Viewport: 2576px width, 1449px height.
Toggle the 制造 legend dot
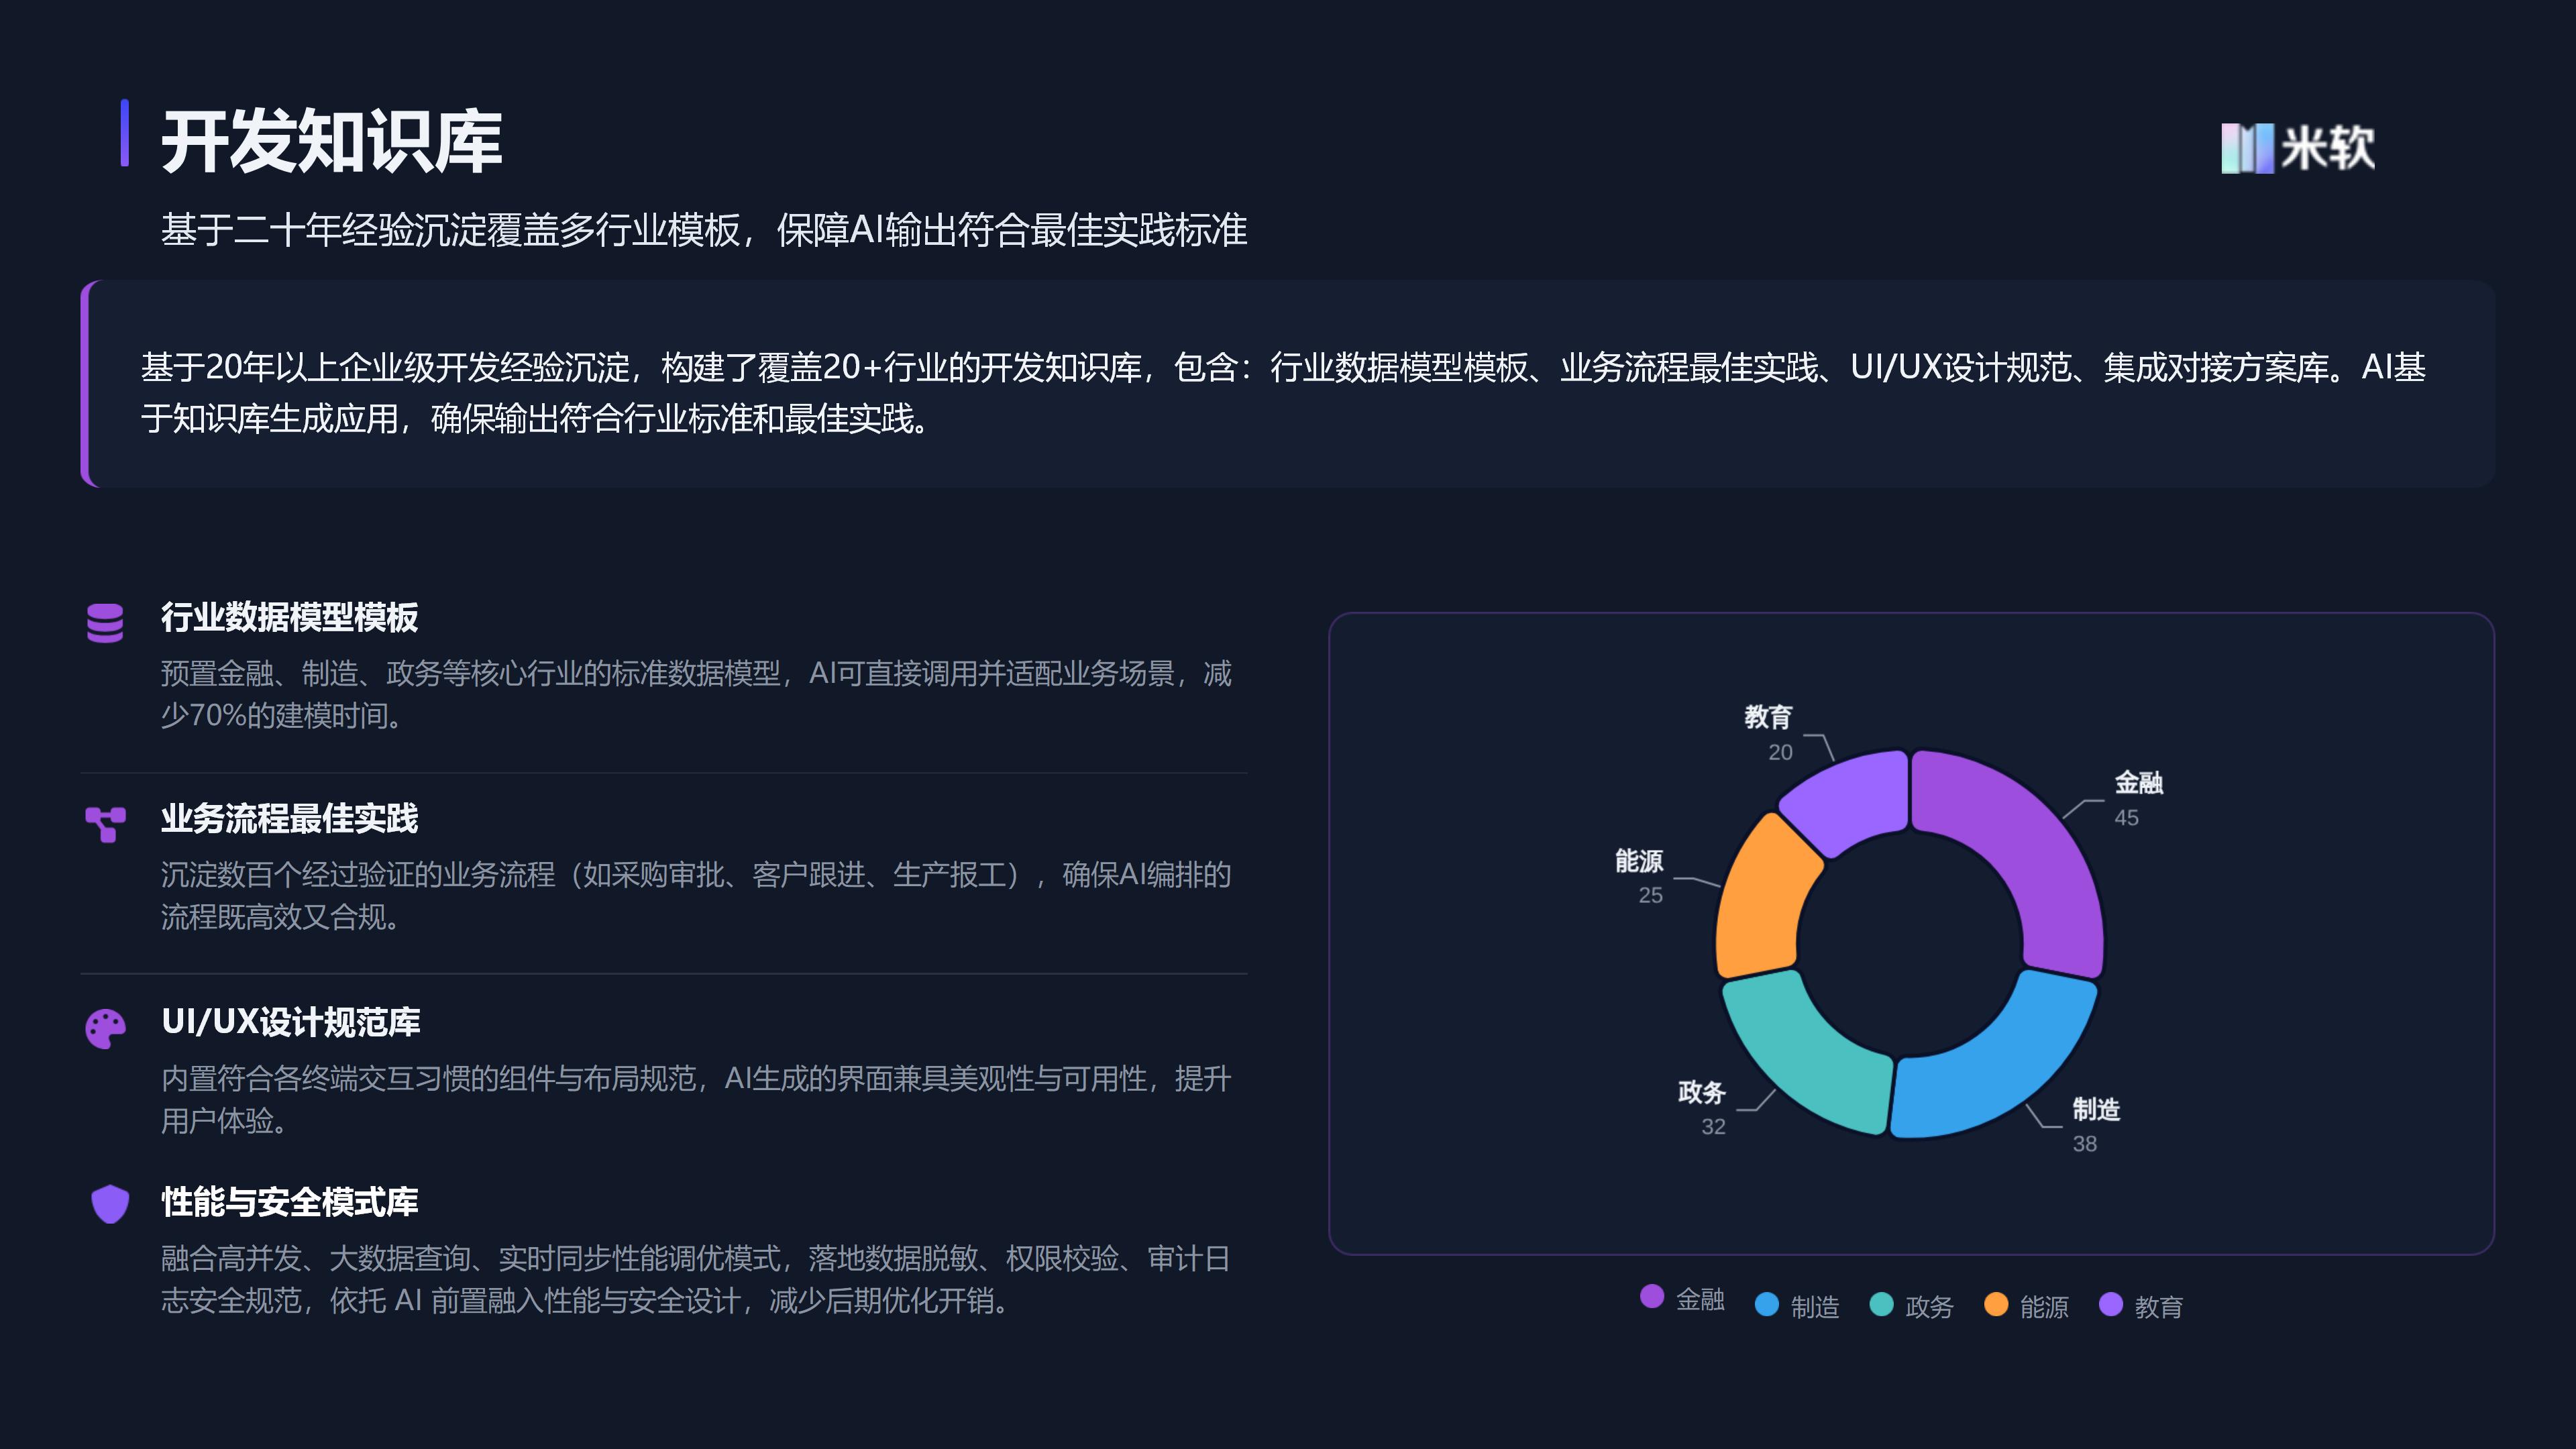click(x=1767, y=1304)
